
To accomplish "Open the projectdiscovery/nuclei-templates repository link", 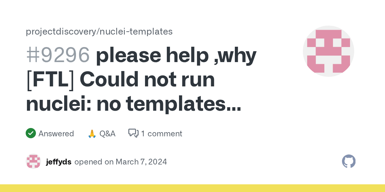I will coord(99,31).
